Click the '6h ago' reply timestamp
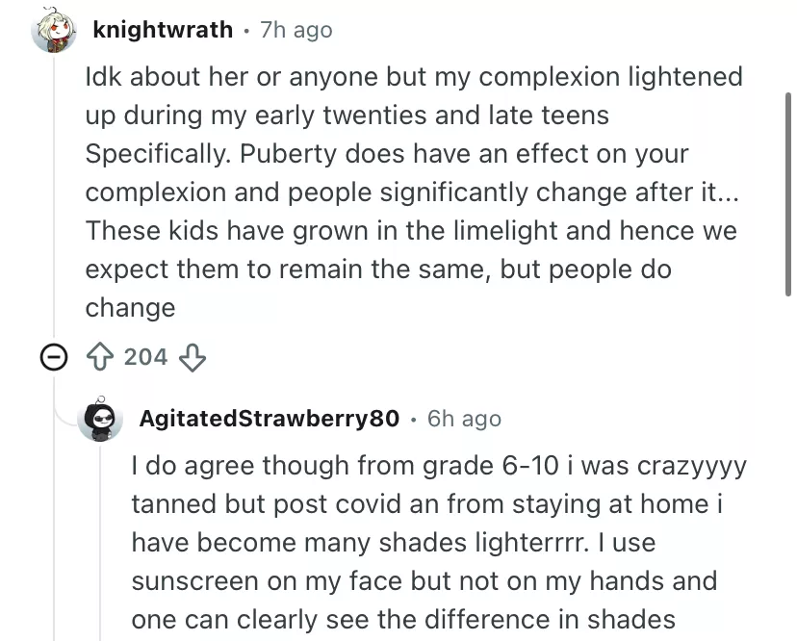 click(x=464, y=419)
